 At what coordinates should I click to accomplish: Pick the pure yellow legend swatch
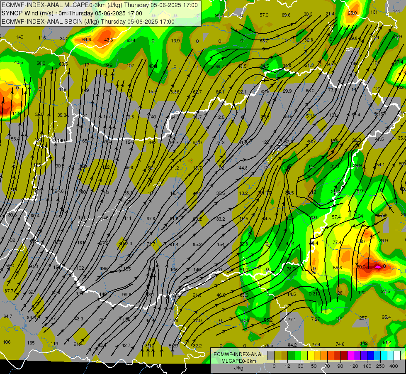(x=311, y=355)
